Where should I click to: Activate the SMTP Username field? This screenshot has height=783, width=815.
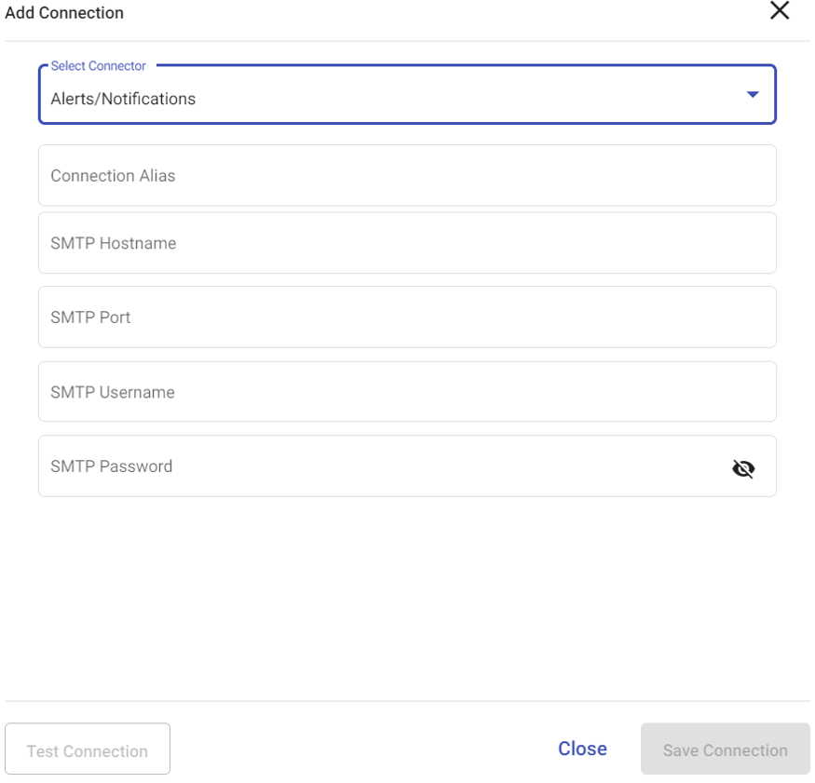tap(407, 392)
